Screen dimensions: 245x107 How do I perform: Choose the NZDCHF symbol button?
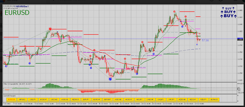[x=193, y=99]
